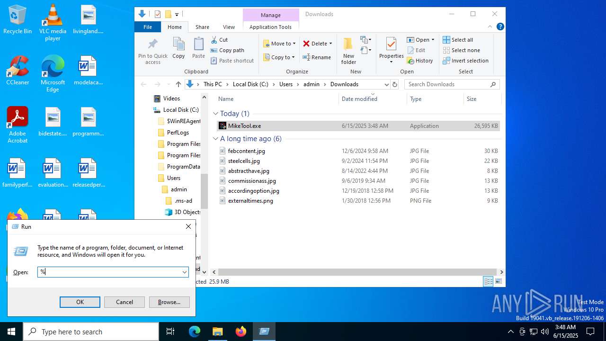The width and height of the screenshot is (606, 341).
Task: Collapse the ribbon with chevron
Action: pyautogui.click(x=490, y=27)
